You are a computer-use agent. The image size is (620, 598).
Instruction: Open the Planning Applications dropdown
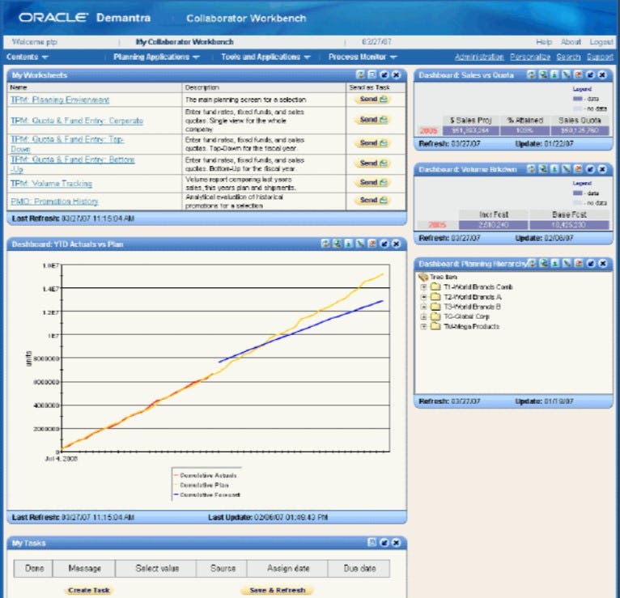point(156,57)
